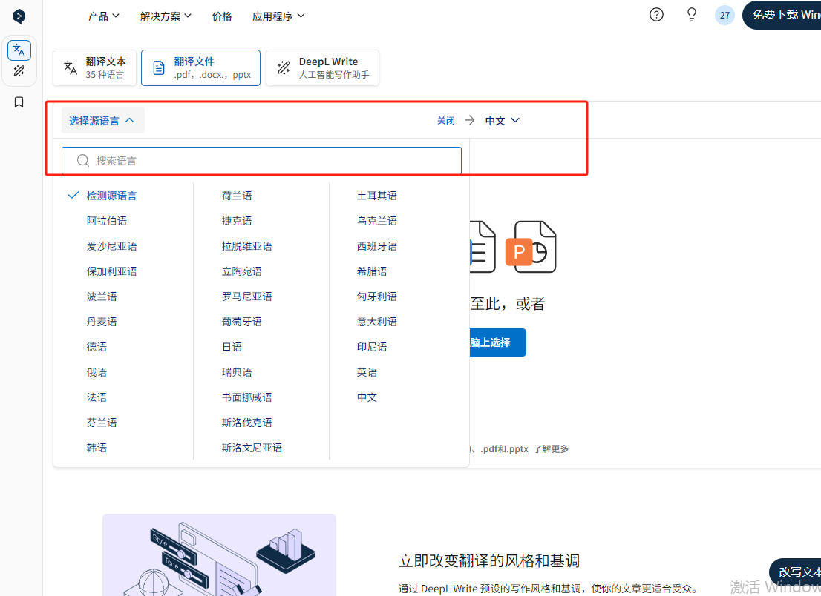Select 韩语 as source language
This screenshot has height=596, width=821.
click(x=97, y=447)
